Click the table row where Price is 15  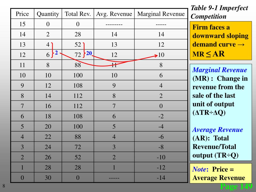(22, 24)
